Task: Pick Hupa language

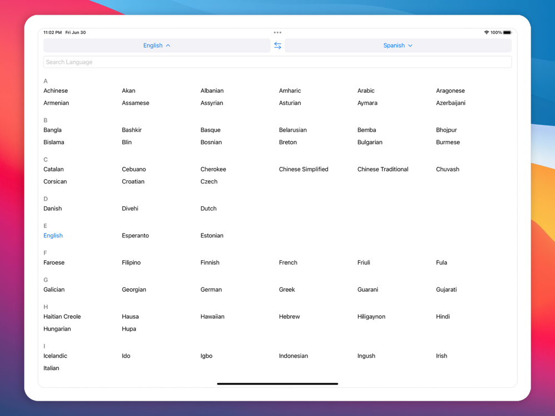Action: (129, 328)
